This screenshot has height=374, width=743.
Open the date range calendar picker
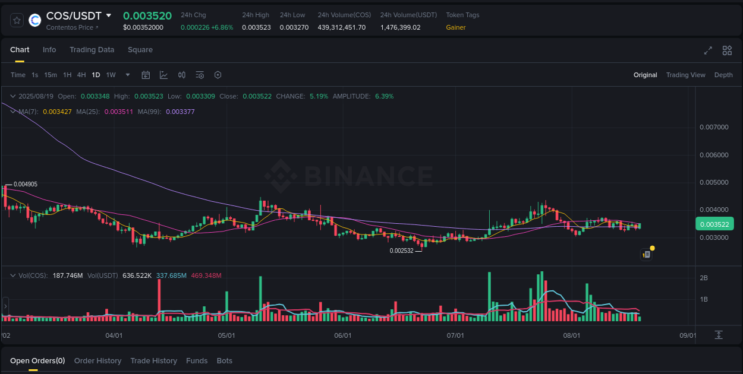146,75
